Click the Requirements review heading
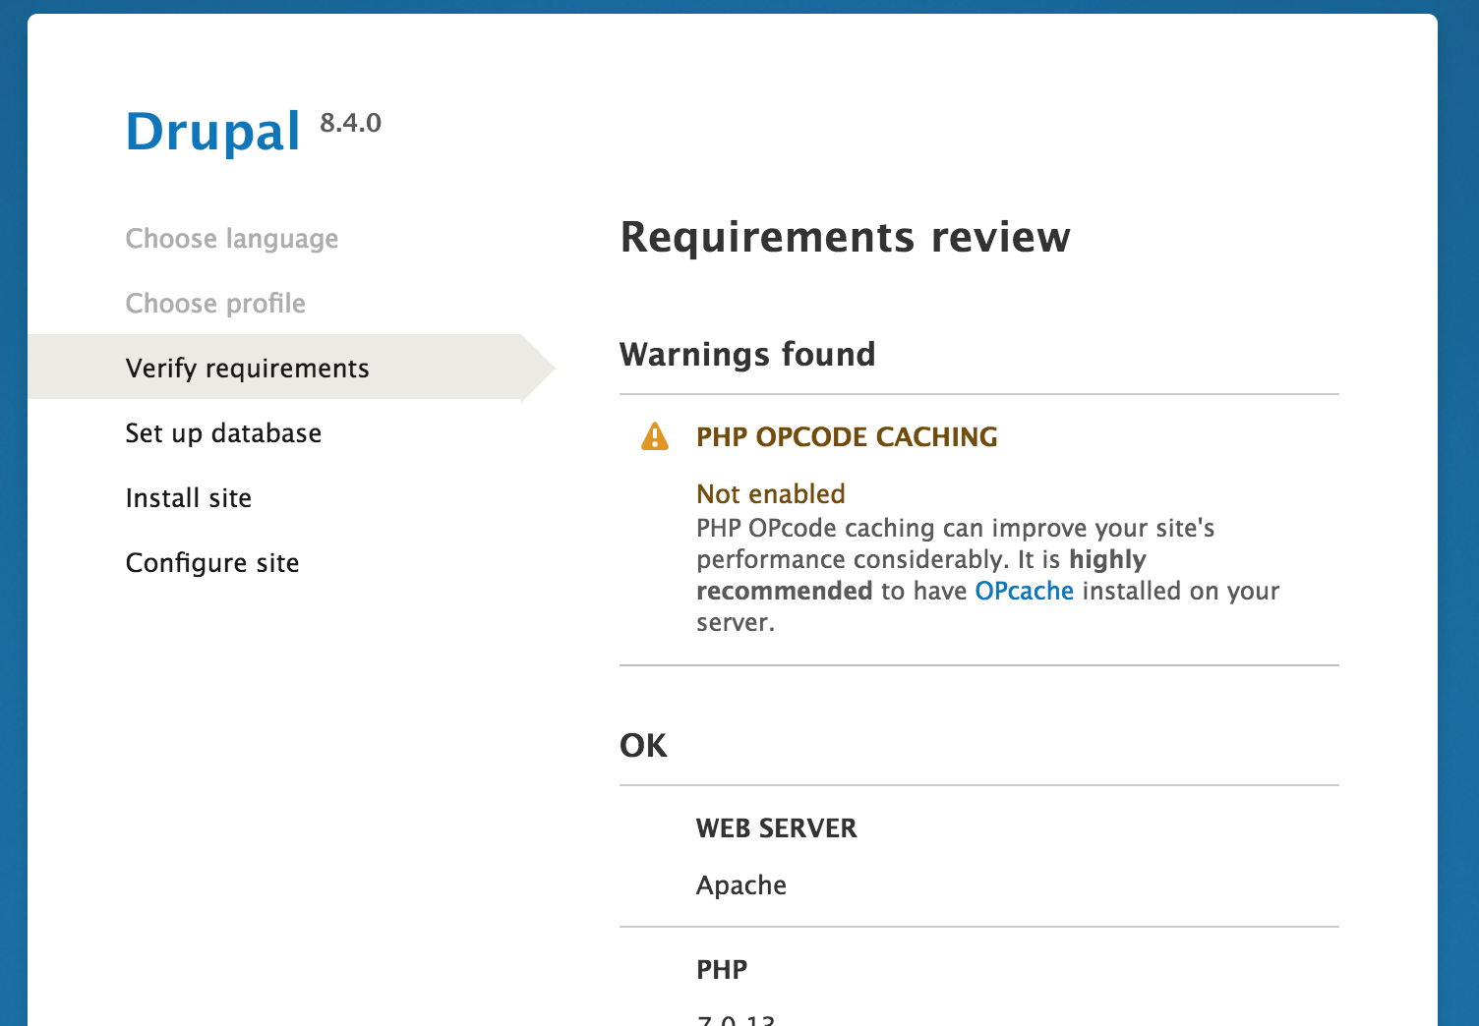Image resolution: width=1479 pixels, height=1026 pixels. (x=845, y=237)
